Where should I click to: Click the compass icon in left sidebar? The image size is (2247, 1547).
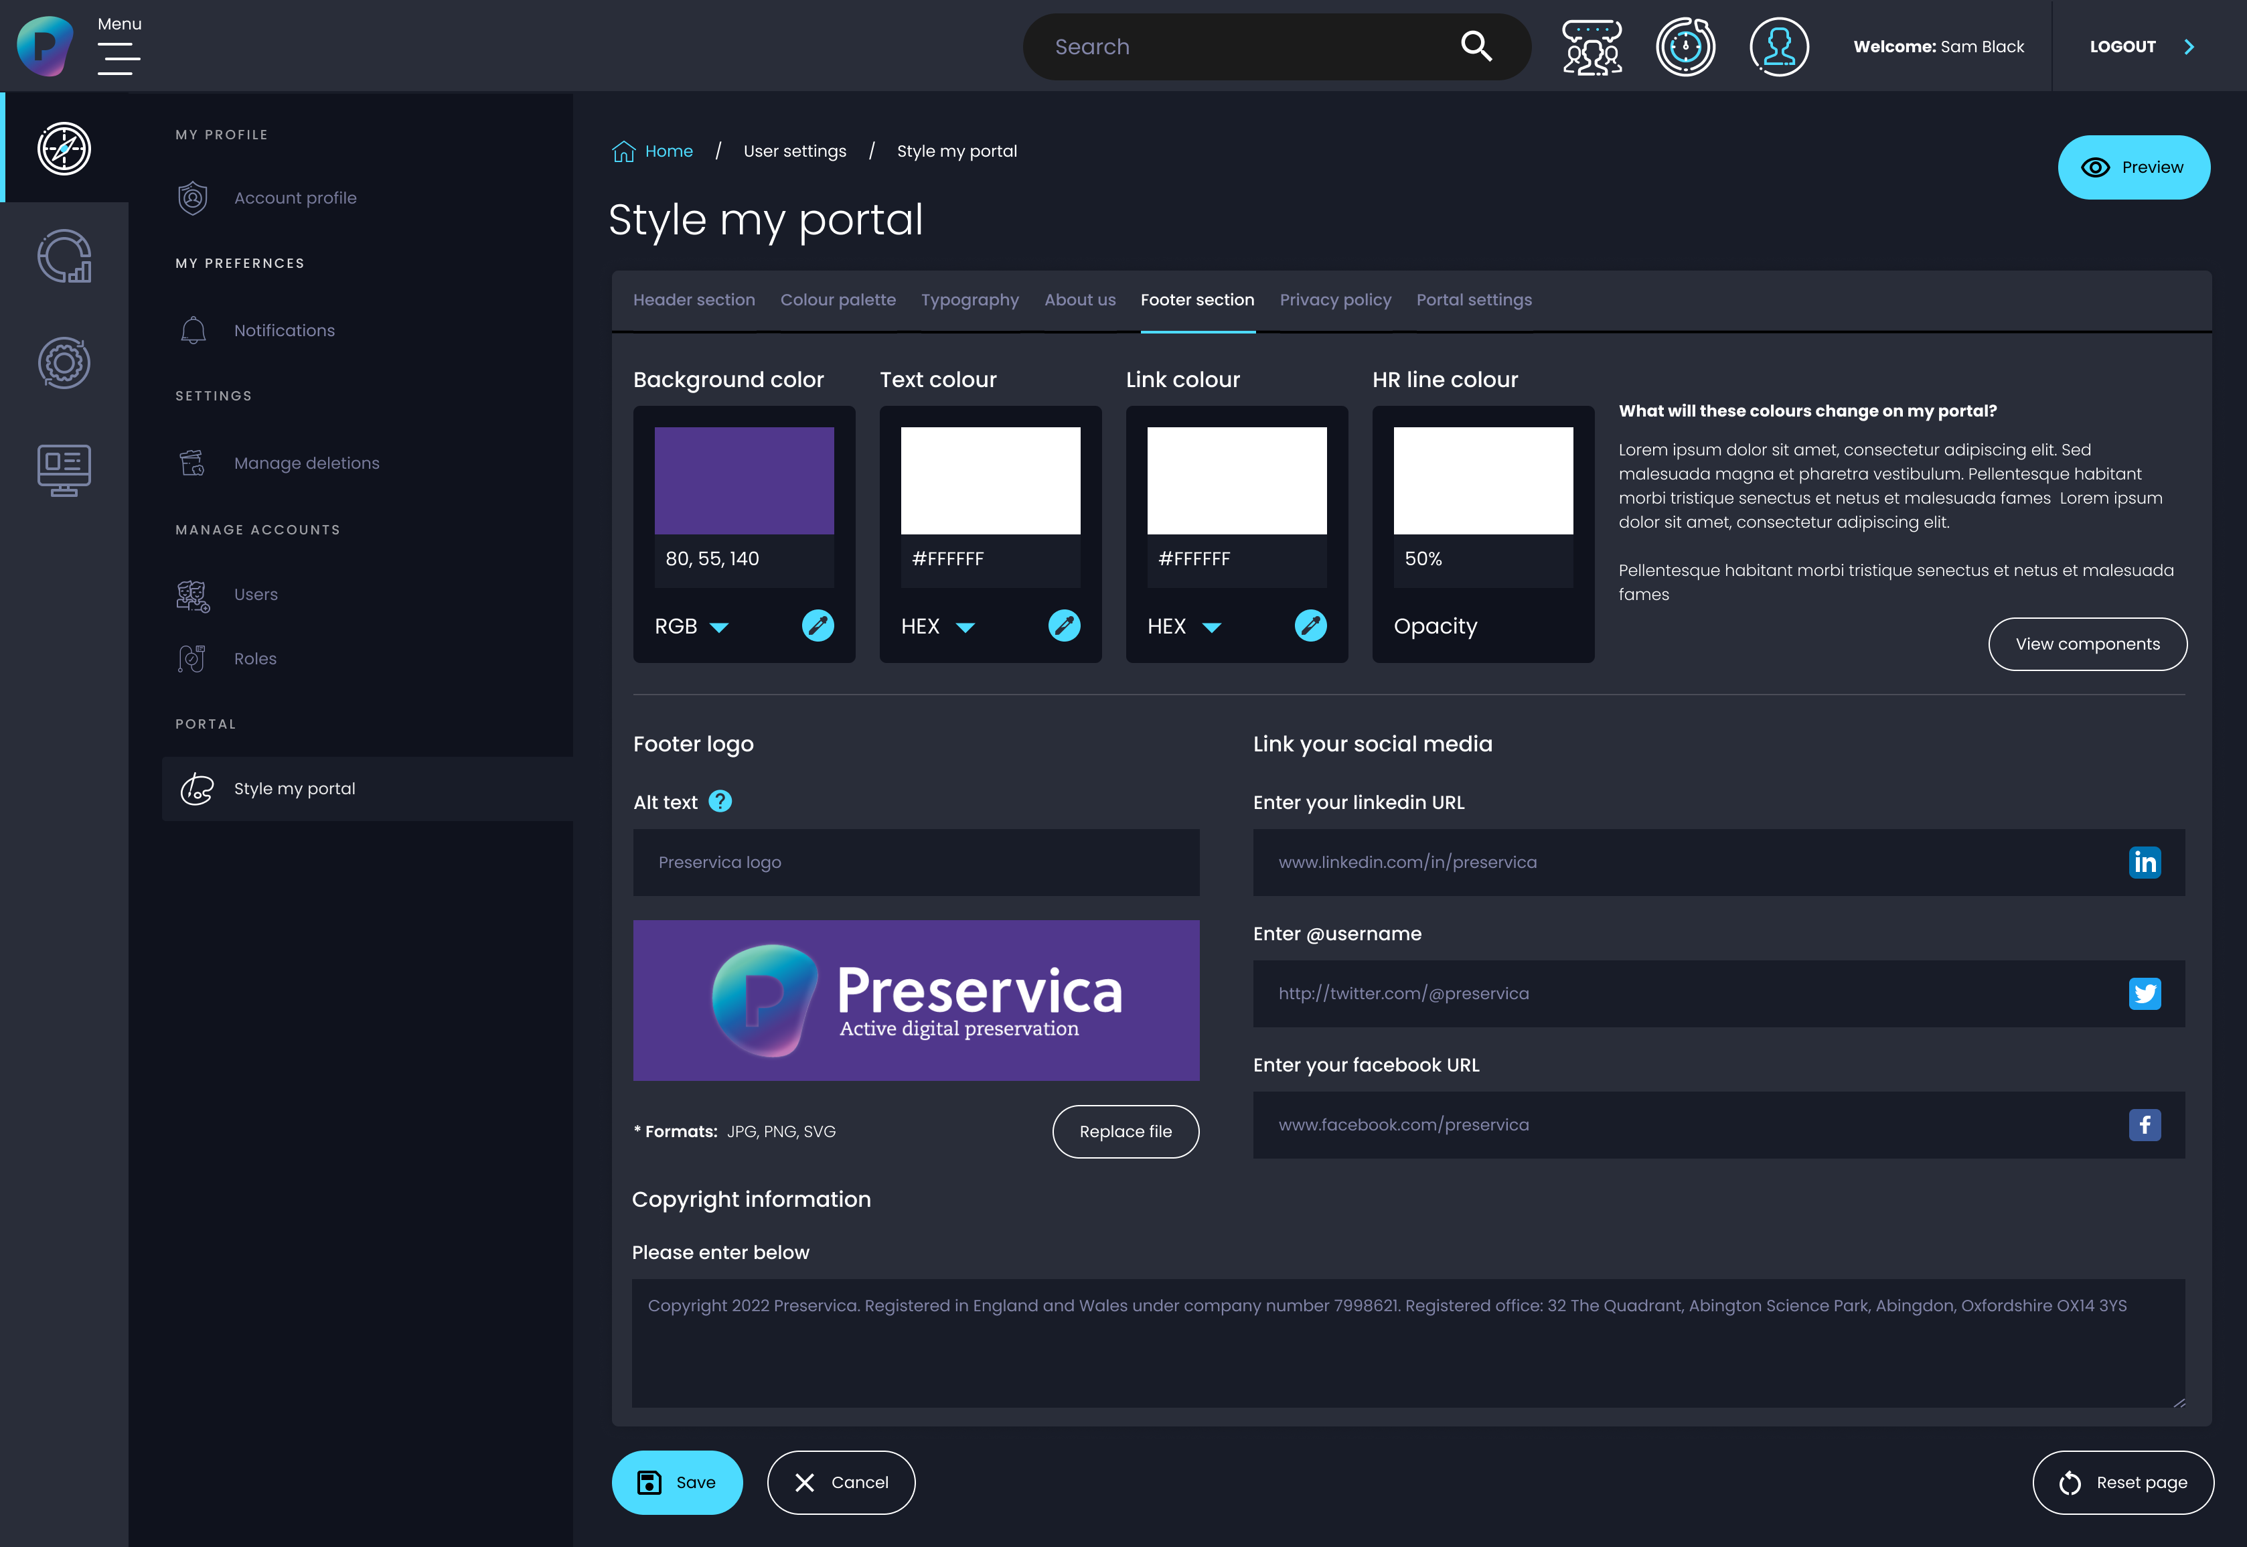tap(64, 148)
